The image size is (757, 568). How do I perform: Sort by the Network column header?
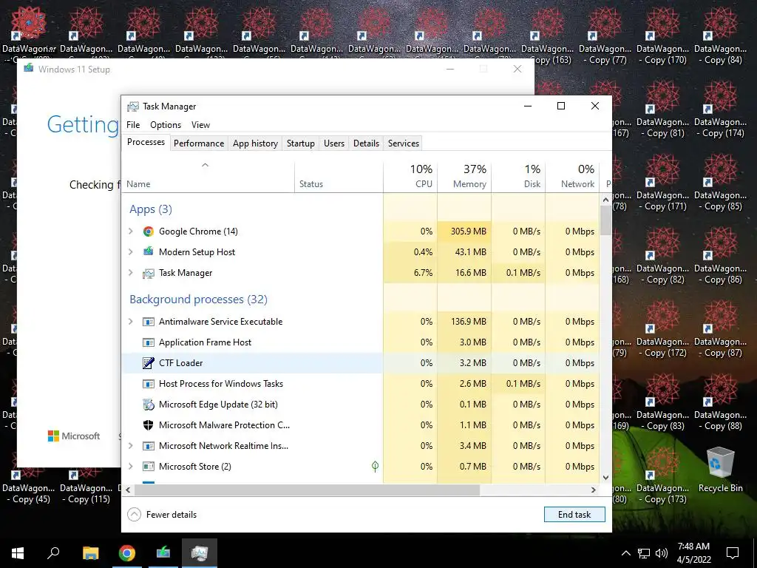[573, 176]
